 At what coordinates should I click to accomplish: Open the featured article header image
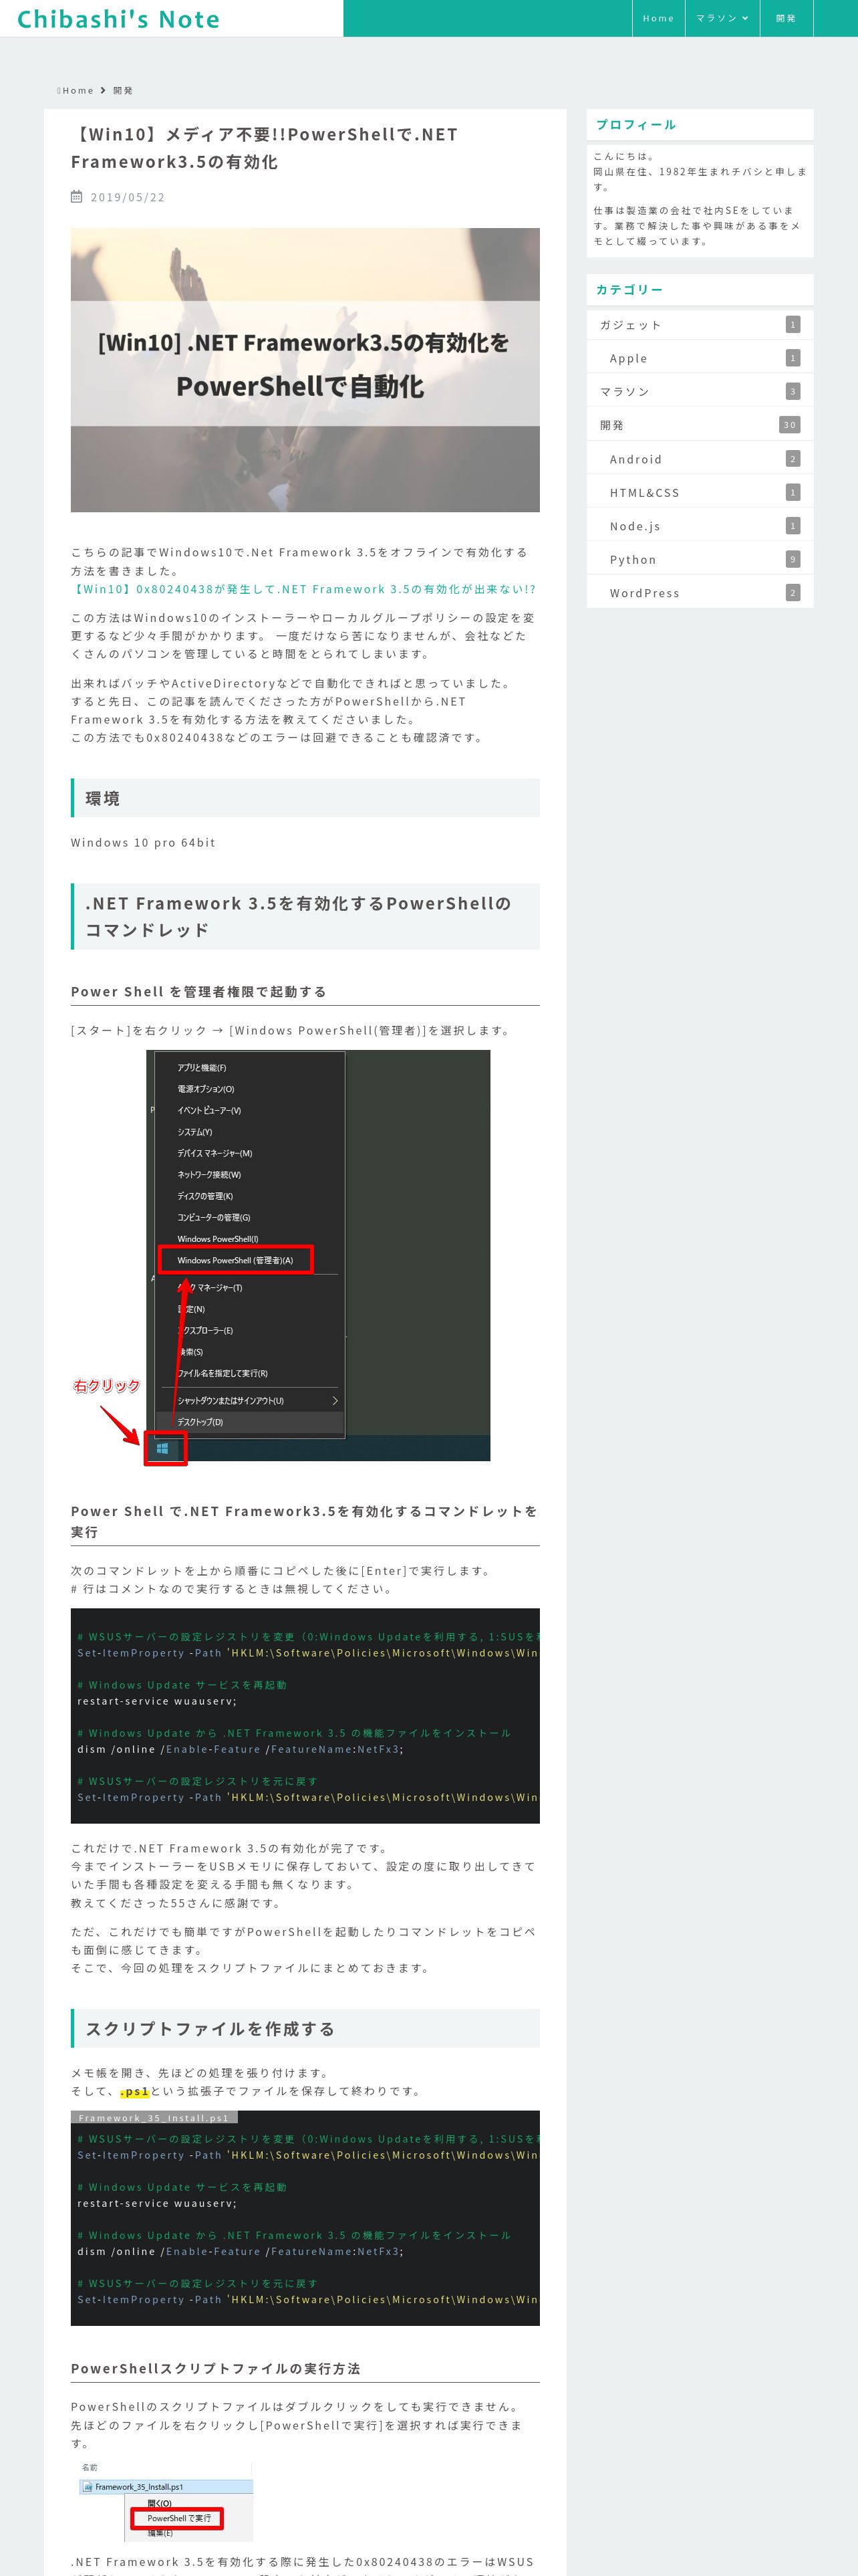pyautogui.click(x=305, y=370)
